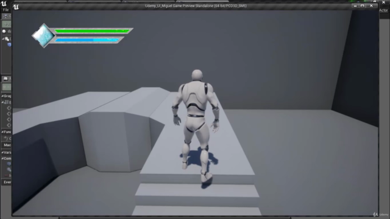390x219 pixels.
Task: Click the Unreal logo in Game Preview title bar
Action: click(16, 7)
